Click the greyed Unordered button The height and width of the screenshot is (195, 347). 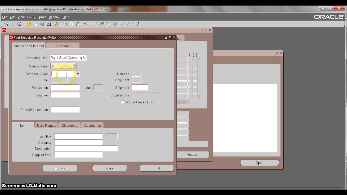[x=60, y=168]
